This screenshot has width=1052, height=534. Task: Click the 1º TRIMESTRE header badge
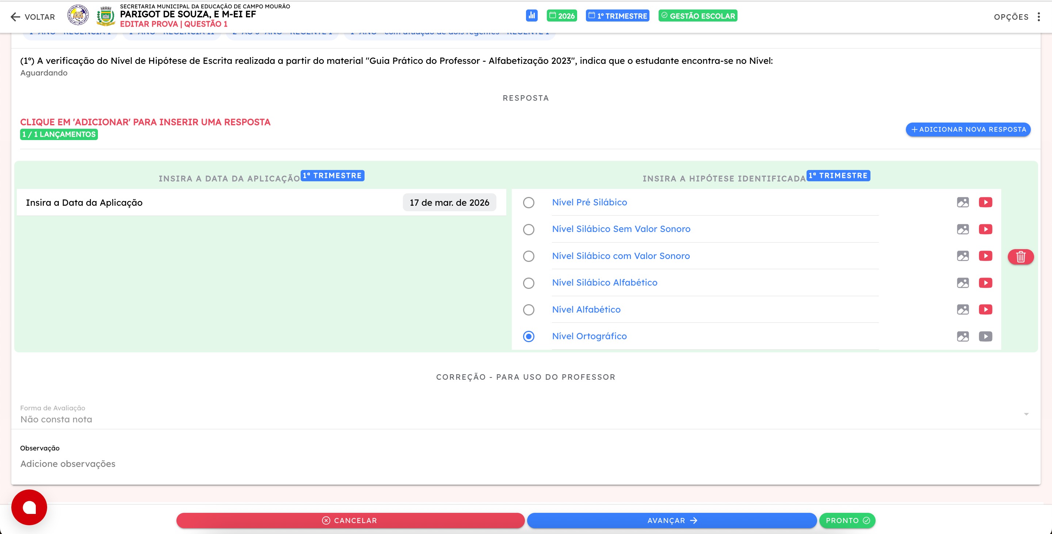pos(617,15)
